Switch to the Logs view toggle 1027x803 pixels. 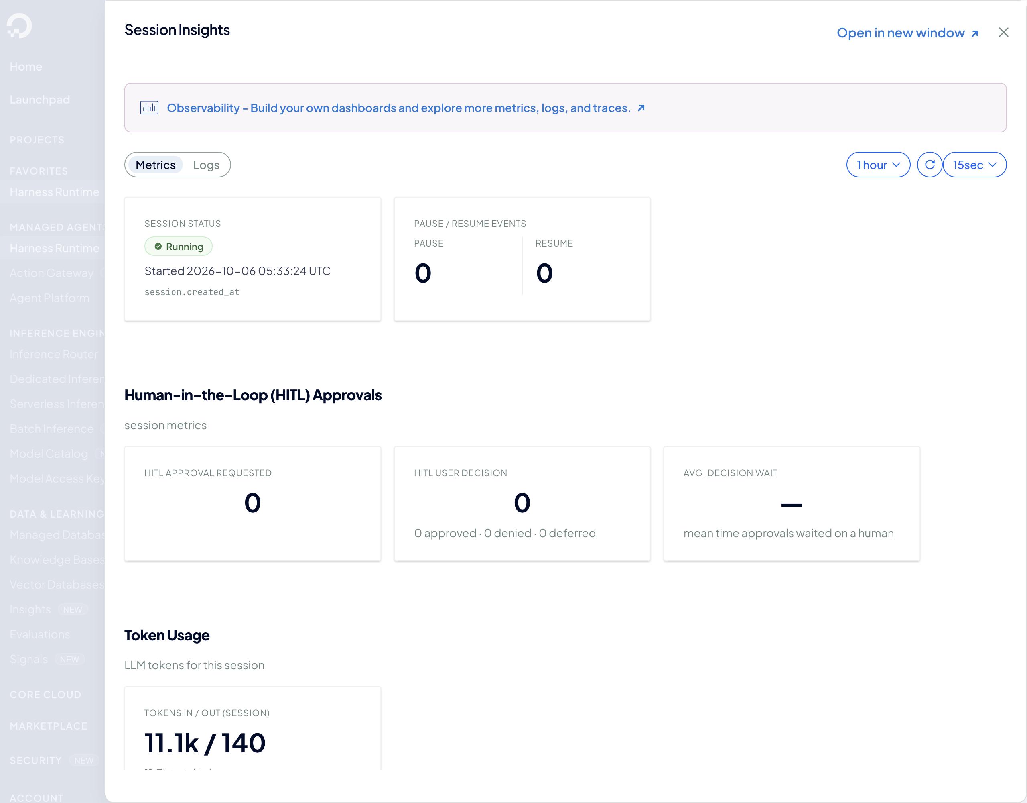point(206,165)
